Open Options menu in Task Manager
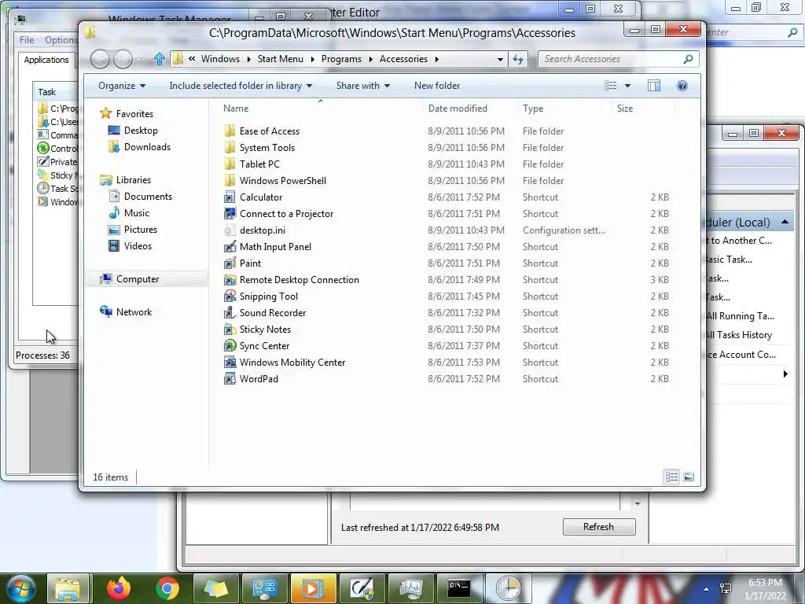805x604 pixels. [61, 39]
